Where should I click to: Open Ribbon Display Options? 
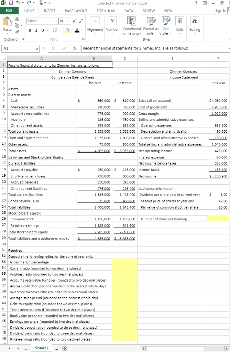tap(205, 3)
